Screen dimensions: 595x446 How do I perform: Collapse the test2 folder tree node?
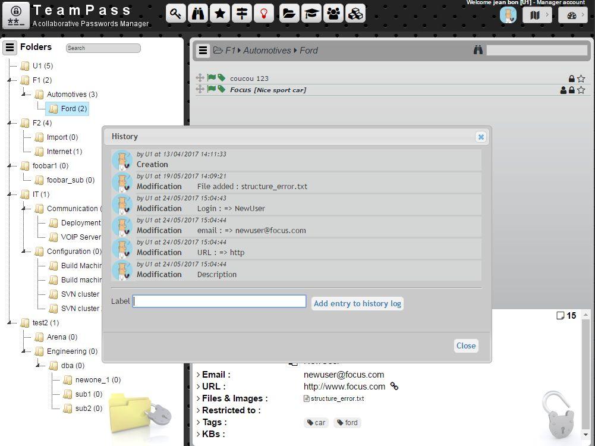point(9,323)
